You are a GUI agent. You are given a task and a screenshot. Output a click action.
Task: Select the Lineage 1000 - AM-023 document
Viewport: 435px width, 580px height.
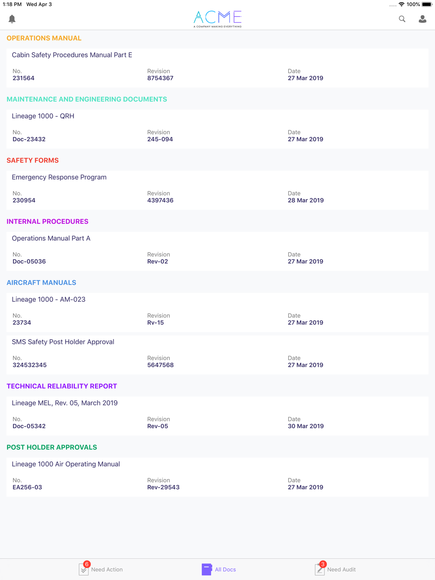pyautogui.click(x=49, y=300)
